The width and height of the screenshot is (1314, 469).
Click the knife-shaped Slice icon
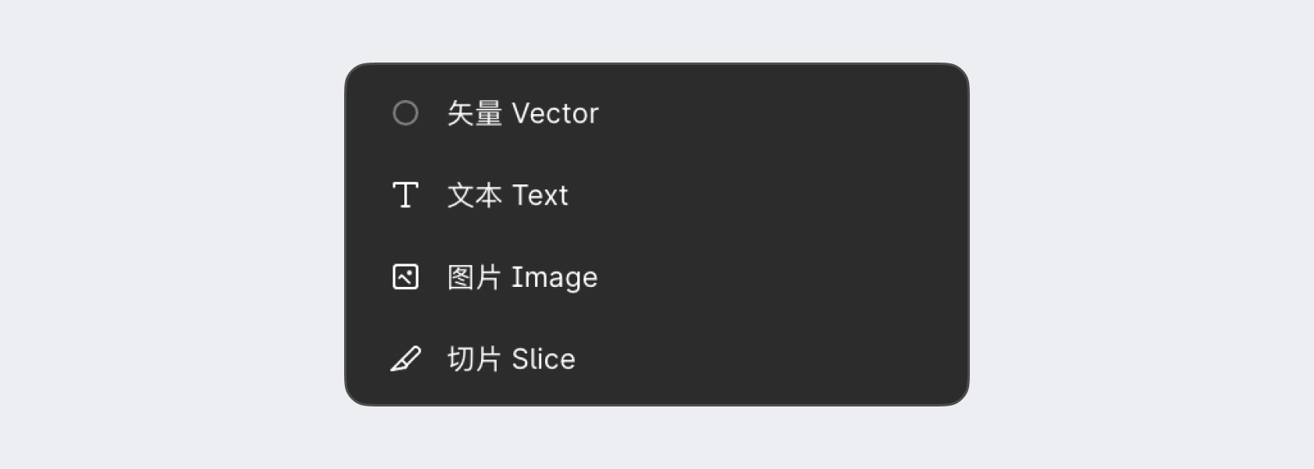pyautogui.click(x=405, y=359)
